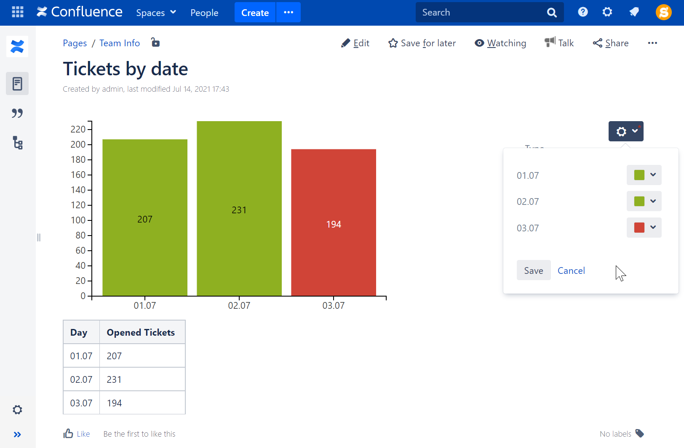
Task: Click the page restrictions unlock icon
Action: [x=155, y=42]
